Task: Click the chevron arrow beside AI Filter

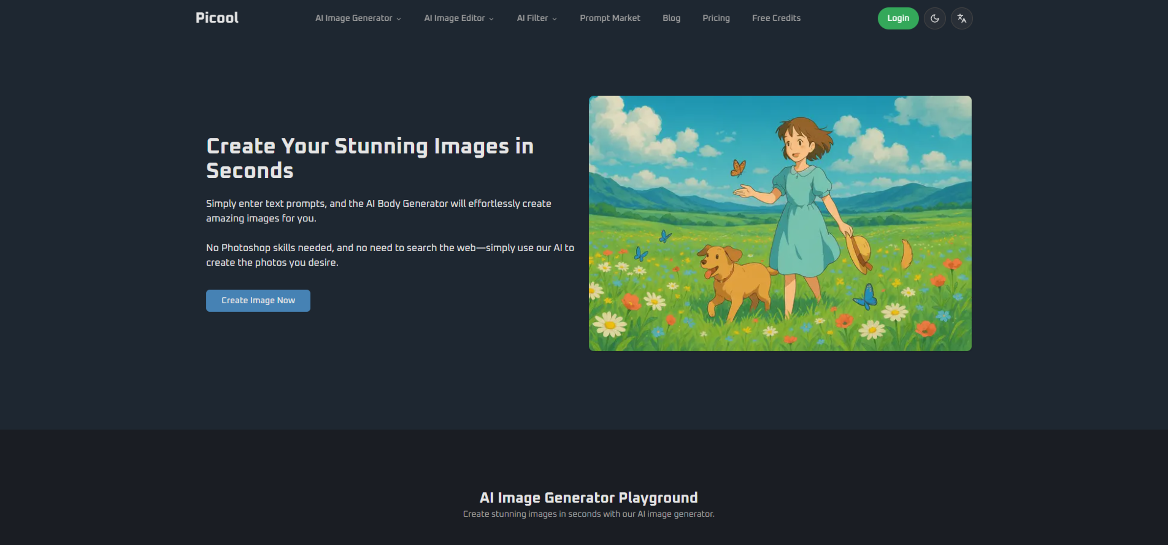Action: click(554, 19)
